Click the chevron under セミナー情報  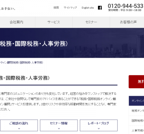(x=59, y=129)
